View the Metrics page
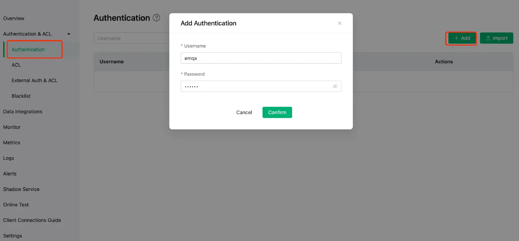The width and height of the screenshot is (519, 241). point(11,143)
